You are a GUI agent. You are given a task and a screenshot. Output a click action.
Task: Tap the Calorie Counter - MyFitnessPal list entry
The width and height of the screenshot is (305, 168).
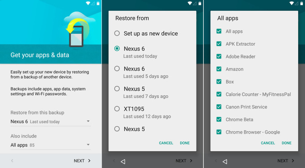pyautogui.click(x=258, y=94)
